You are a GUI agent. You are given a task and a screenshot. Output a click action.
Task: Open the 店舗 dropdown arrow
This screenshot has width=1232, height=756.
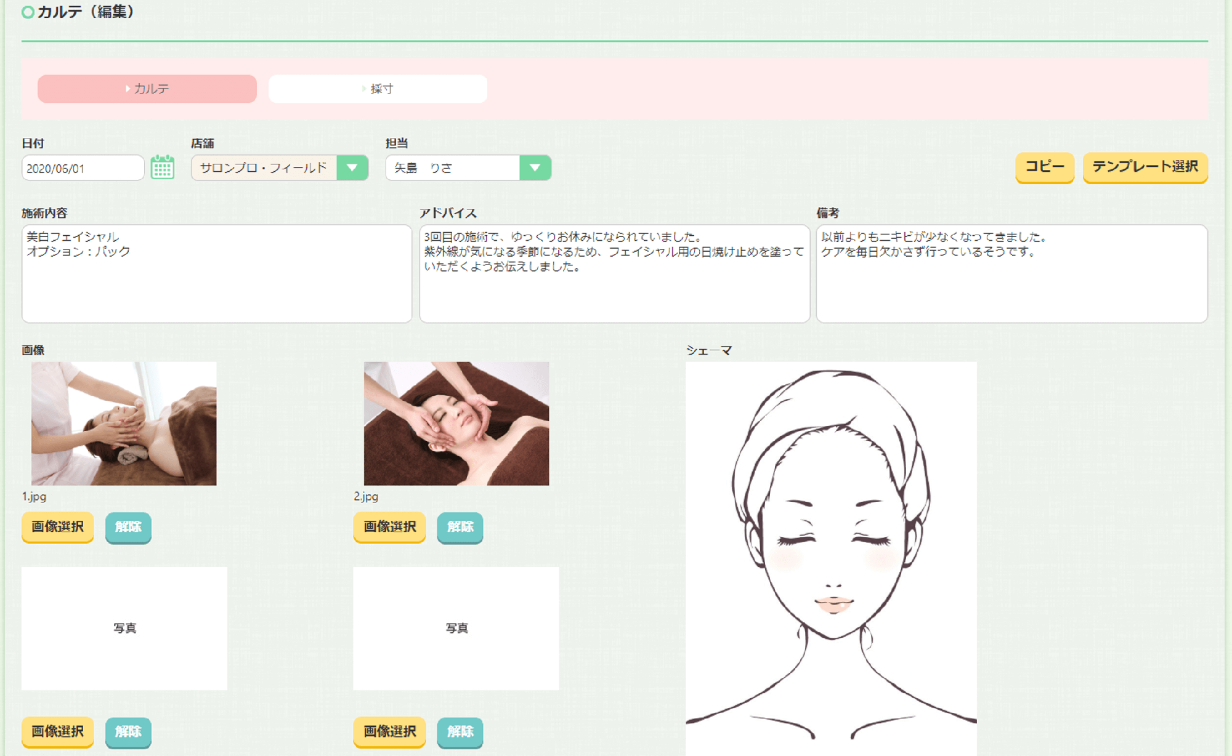pyautogui.click(x=352, y=167)
